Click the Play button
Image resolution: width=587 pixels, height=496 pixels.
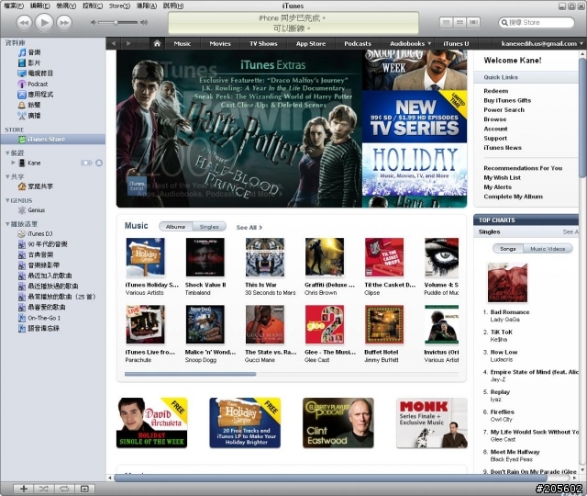pyautogui.click(x=44, y=22)
